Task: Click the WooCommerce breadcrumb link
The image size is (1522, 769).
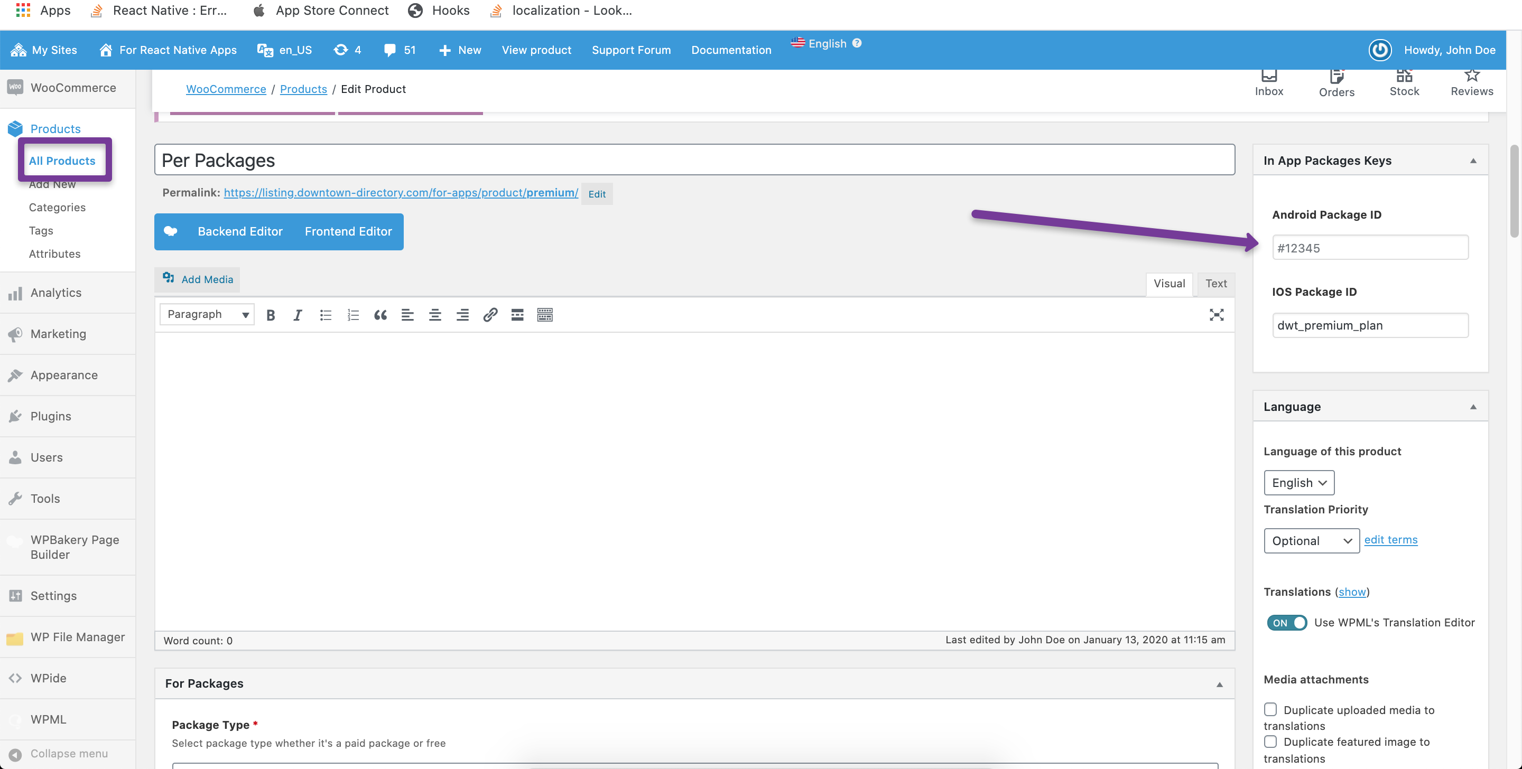Action: coord(226,89)
